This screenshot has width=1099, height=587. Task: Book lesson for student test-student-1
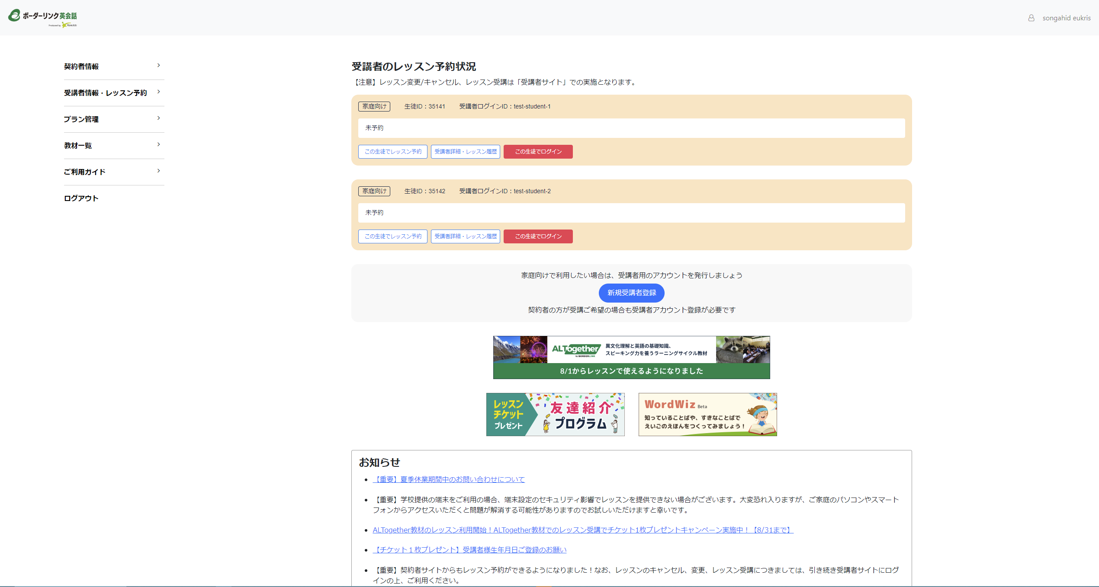click(x=392, y=152)
